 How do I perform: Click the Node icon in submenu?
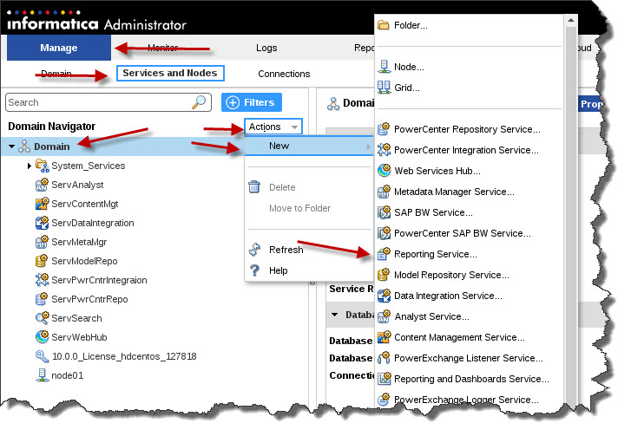384,67
